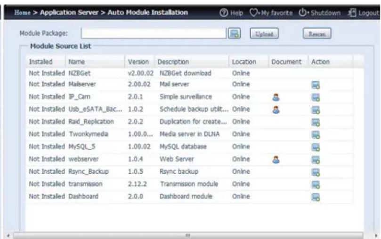Open the webserver document icon

276,160
